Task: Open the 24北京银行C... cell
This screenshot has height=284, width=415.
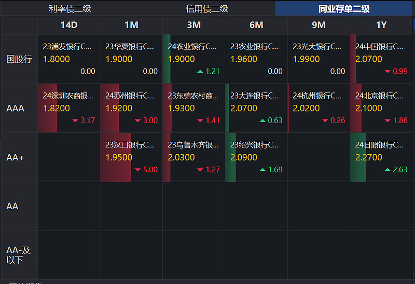Action: [x=381, y=108]
